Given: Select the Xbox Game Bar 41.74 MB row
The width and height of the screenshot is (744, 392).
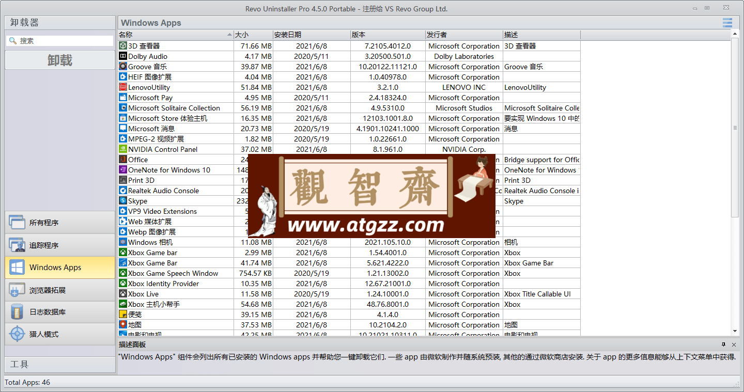Looking at the screenshot, I should point(349,263).
